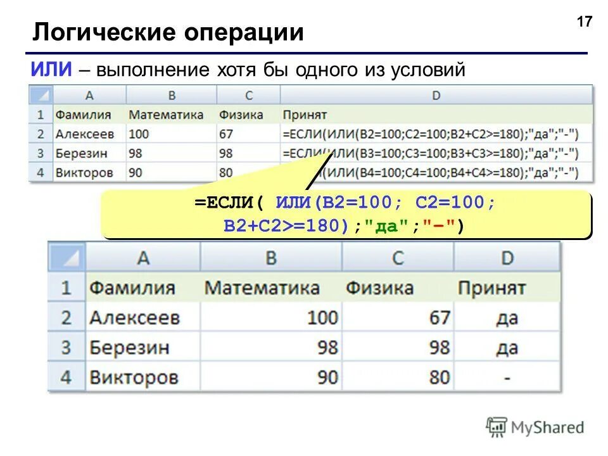Select column header C in the upper table
This screenshot has width=608, height=456.
pyautogui.click(x=249, y=96)
